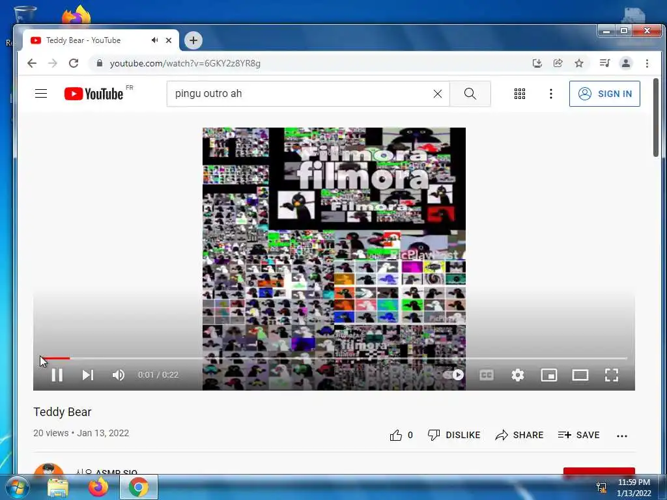This screenshot has width=667, height=500.
Task: Skip to the next video
Action: 88,375
